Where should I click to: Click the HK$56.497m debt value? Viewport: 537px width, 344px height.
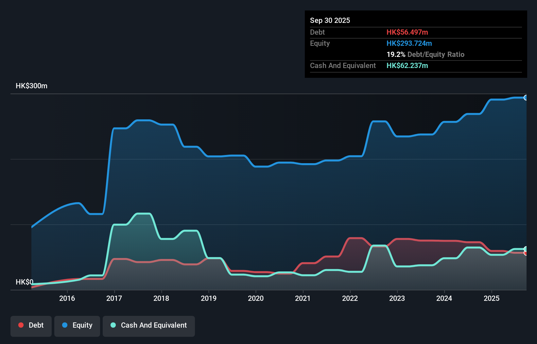point(407,32)
